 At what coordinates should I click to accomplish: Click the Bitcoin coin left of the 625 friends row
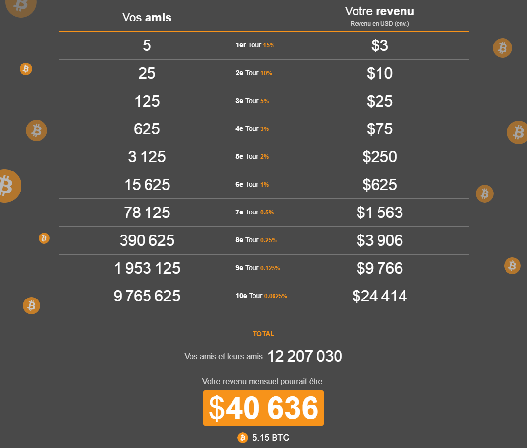tap(37, 130)
